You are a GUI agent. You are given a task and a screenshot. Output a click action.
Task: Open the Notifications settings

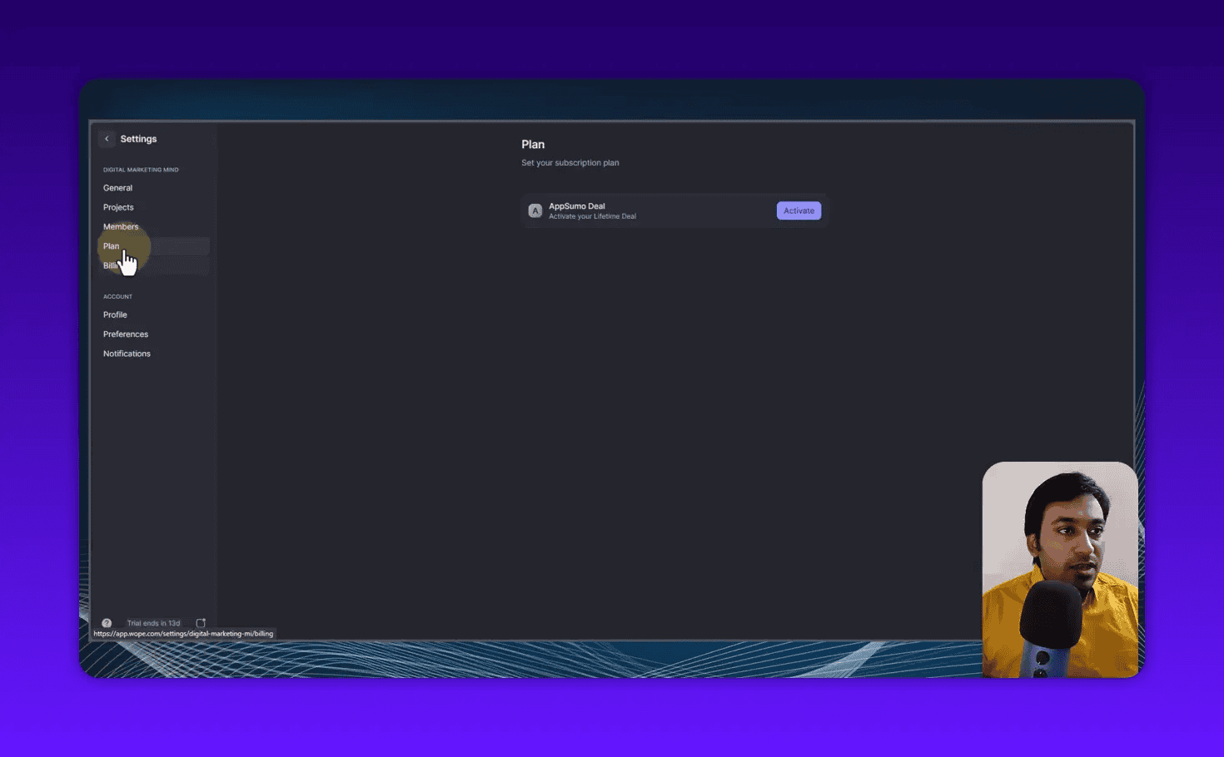127,353
